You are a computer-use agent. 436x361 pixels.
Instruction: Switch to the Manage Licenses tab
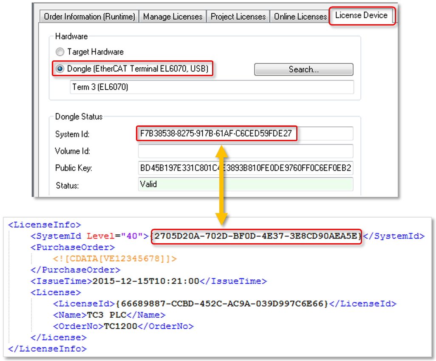pyautogui.click(x=173, y=17)
